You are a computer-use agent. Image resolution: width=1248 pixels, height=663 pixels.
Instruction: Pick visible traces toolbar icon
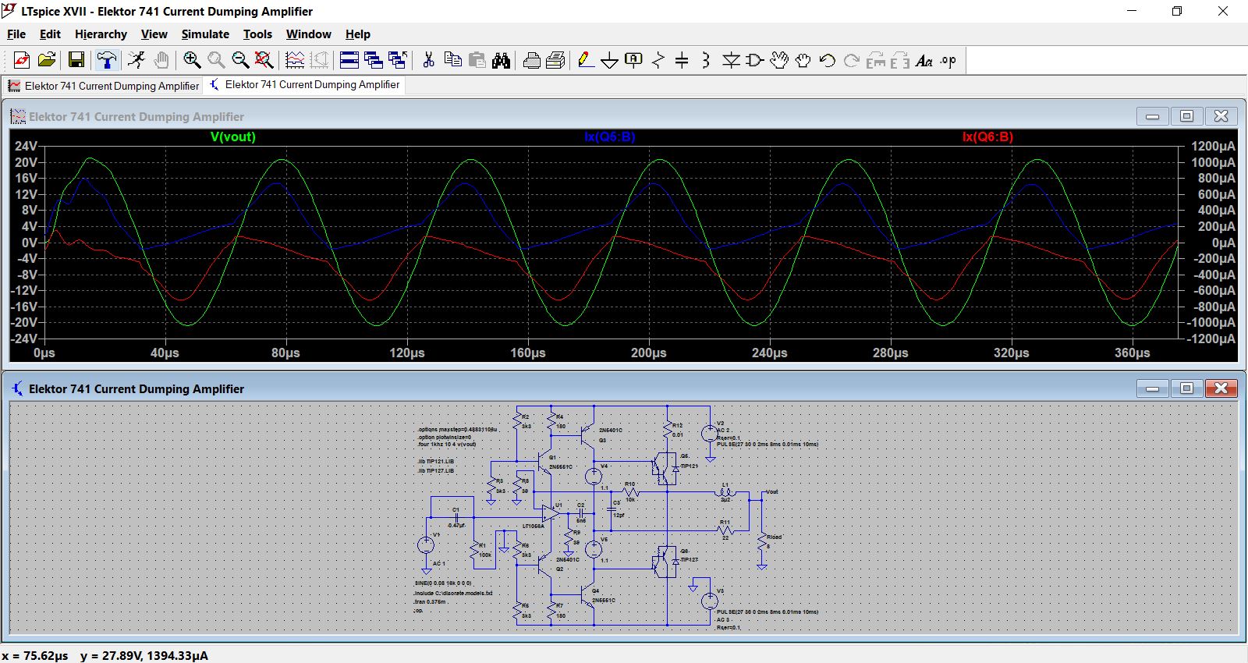pyautogui.click(x=295, y=60)
